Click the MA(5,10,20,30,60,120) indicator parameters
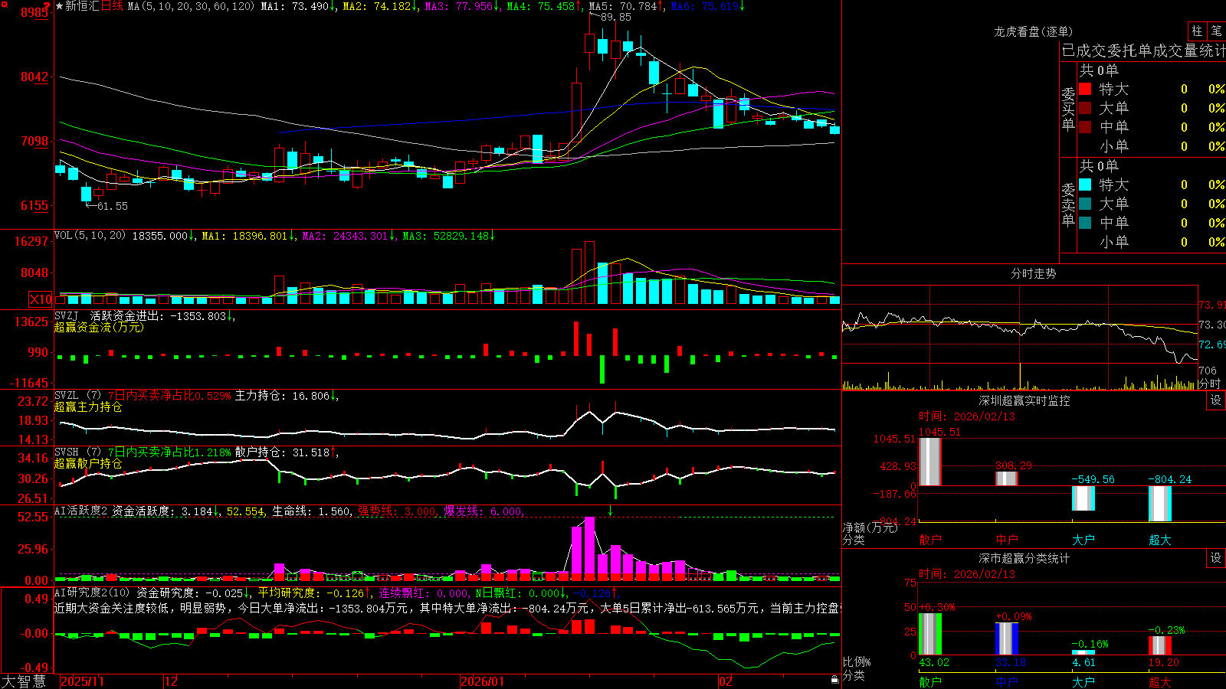1226x689 pixels. [191, 6]
